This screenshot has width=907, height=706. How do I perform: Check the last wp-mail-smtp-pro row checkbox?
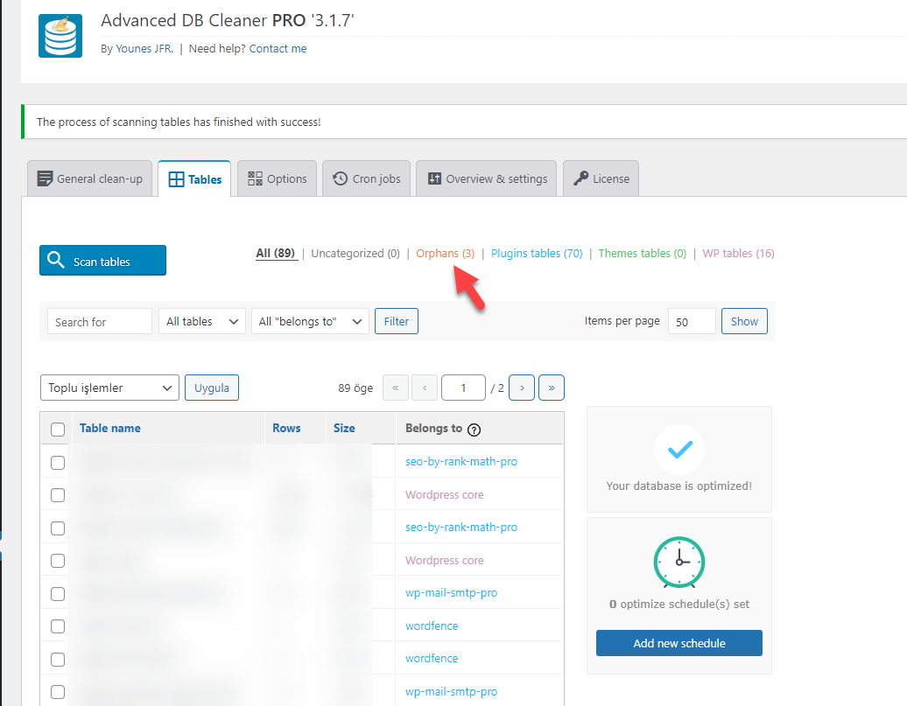coord(58,691)
